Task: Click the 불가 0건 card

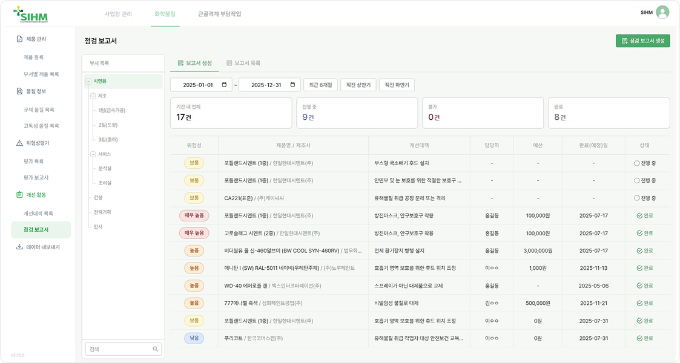Action: click(483, 113)
